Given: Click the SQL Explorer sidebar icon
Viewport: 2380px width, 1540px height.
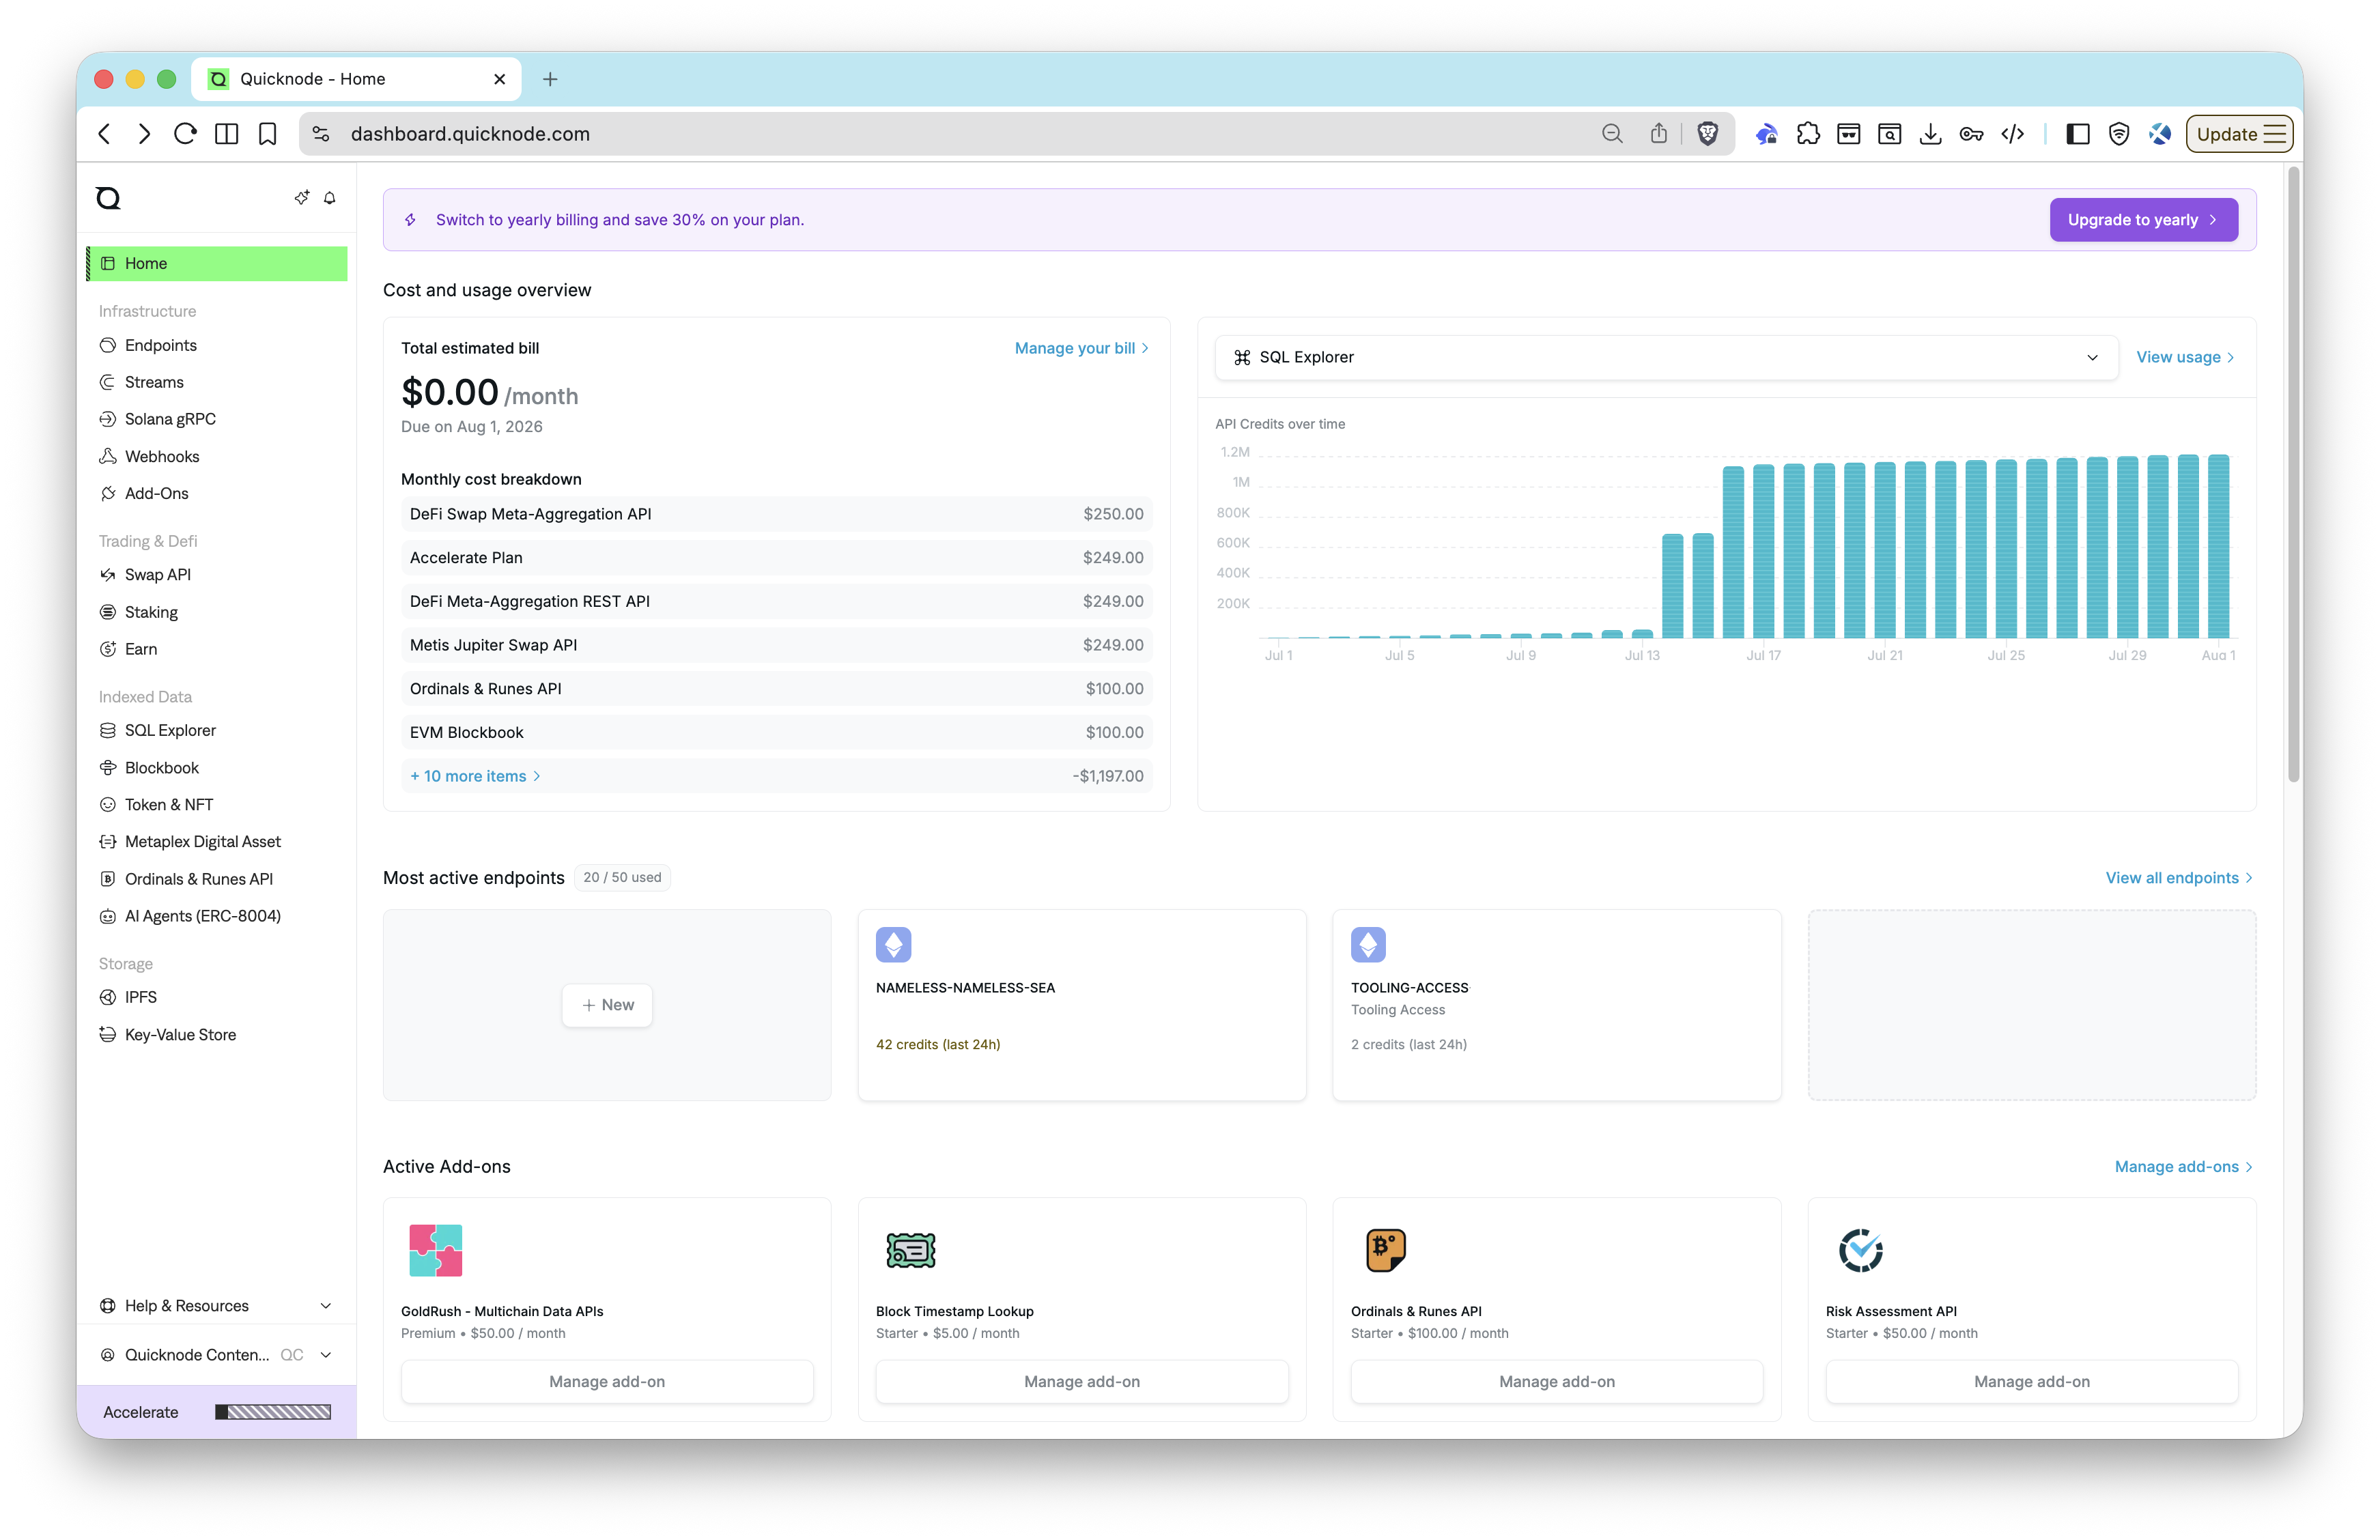Looking at the screenshot, I should coord(108,731).
